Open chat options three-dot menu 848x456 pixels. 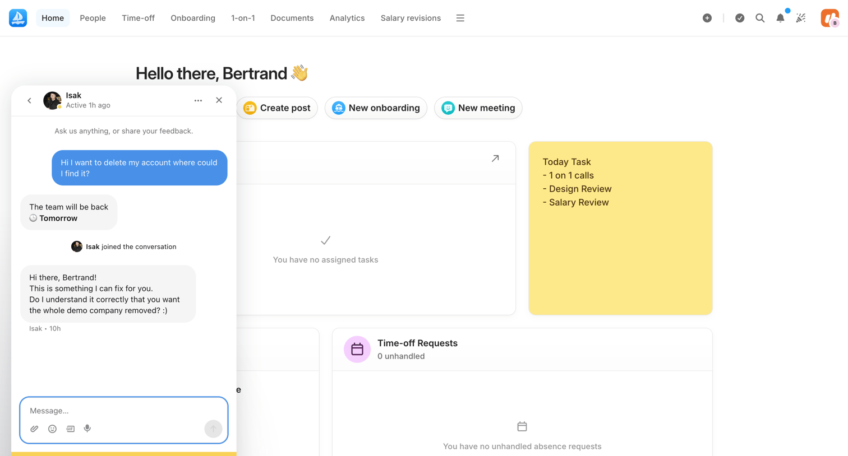click(198, 101)
